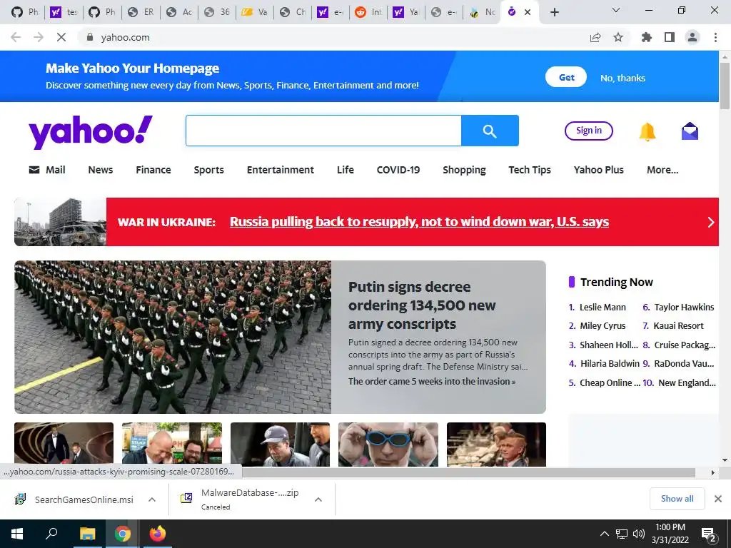
Task: Open trending topic Taylor Hawkins
Action: click(x=684, y=307)
